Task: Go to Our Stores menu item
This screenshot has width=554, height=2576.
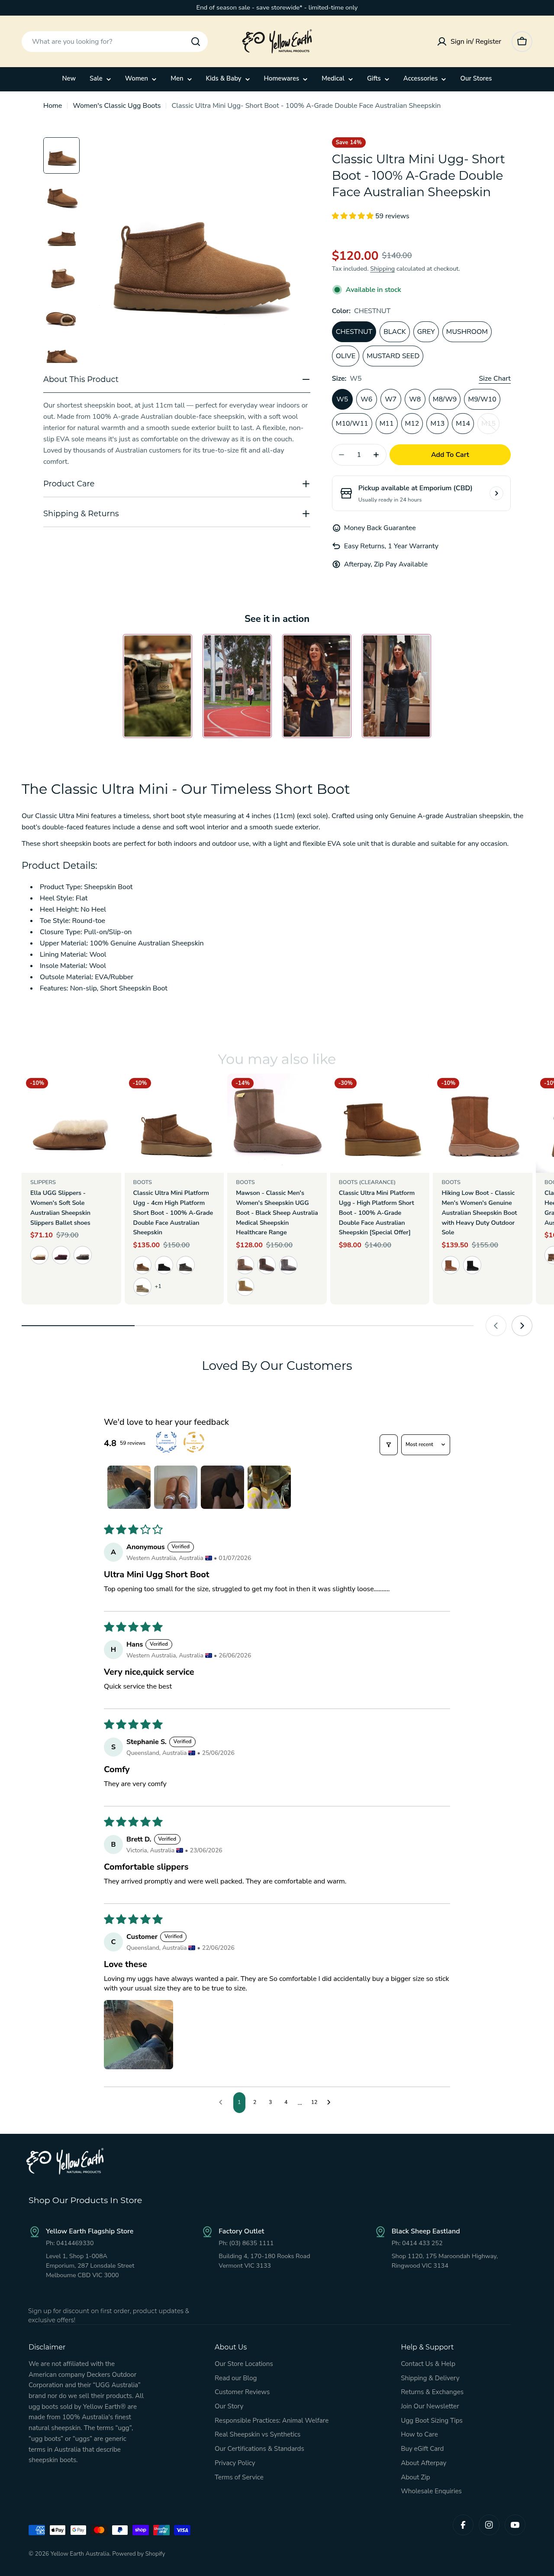Action: pos(476,78)
